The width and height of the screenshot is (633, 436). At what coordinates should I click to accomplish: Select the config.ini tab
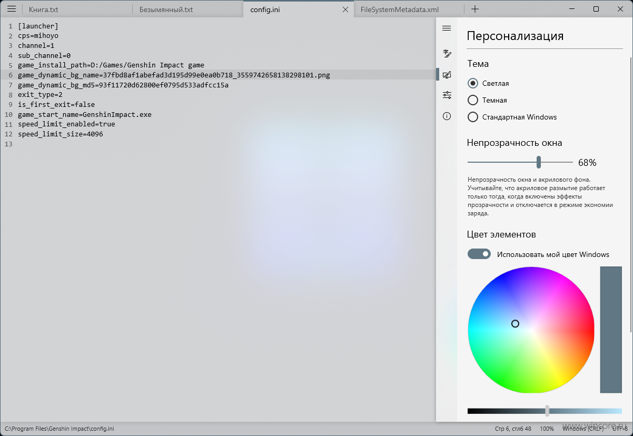coord(298,9)
